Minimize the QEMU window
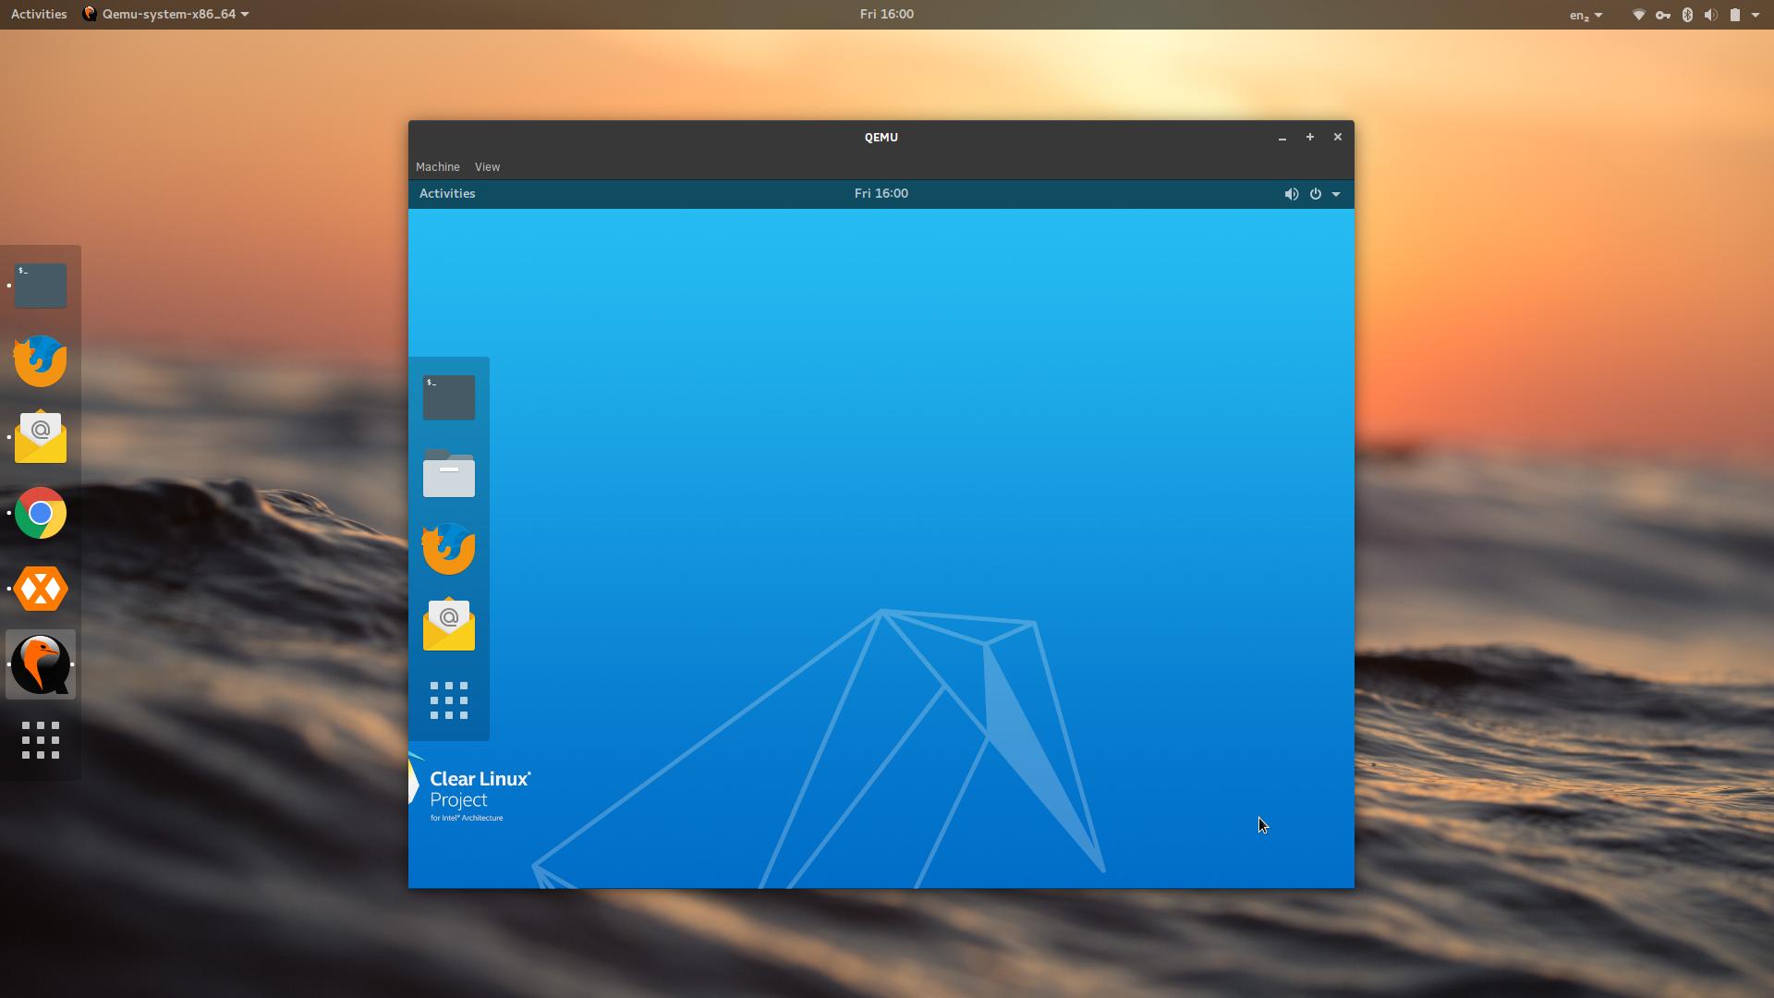This screenshot has width=1774, height=998. pyautogui.click(x=1282, y=137)
